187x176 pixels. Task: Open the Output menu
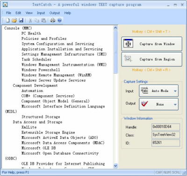pos(55,13)
